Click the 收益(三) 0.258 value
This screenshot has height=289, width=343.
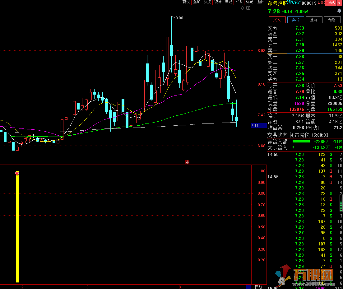(299, 128)
